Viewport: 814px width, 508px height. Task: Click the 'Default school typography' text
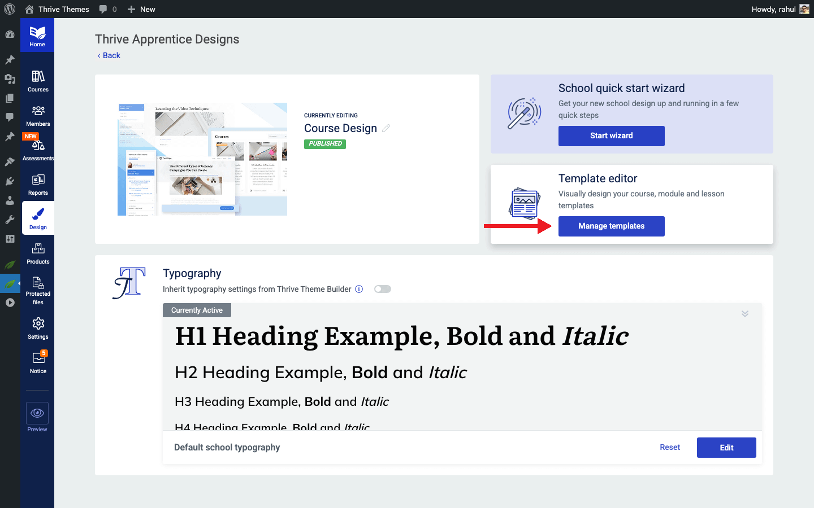227,448
